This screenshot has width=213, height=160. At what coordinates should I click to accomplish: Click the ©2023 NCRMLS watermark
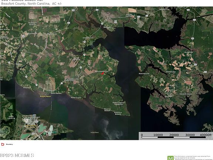[17, 155]
